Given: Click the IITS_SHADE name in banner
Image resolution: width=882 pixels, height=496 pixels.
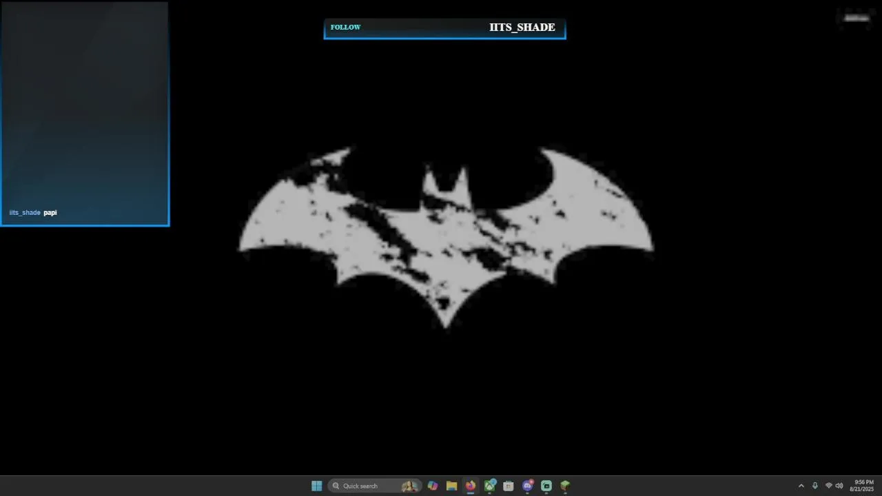Looking at the screenshot, I should [x=522, y=28].
